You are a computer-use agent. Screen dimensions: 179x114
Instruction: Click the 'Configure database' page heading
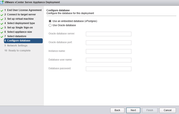58,10
